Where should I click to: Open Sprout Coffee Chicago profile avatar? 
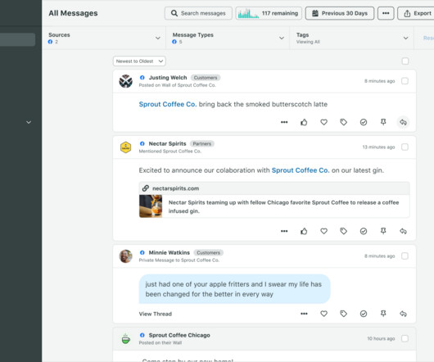pos(125,339)
